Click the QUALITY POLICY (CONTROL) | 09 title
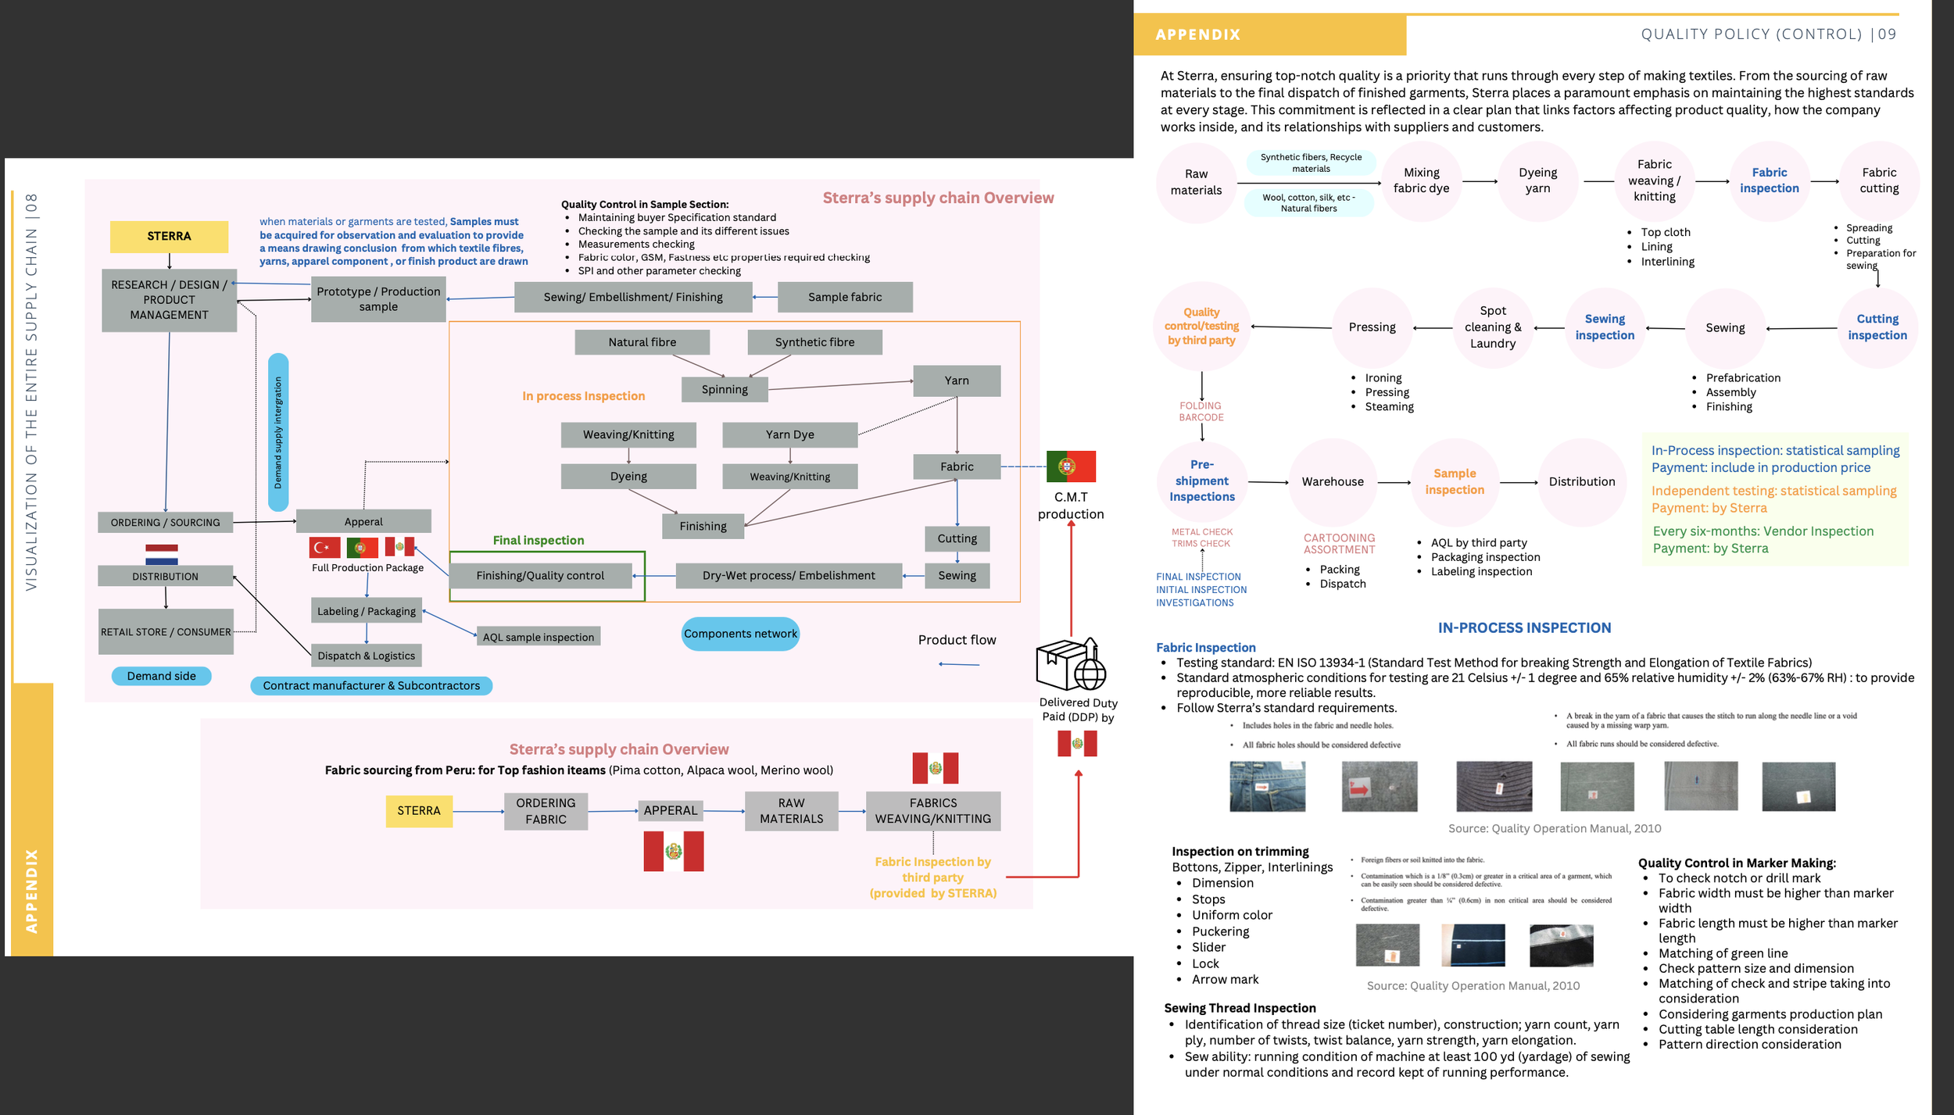 click(x=1769, y=34)
